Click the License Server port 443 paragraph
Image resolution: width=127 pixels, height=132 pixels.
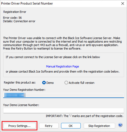point(62,43)
